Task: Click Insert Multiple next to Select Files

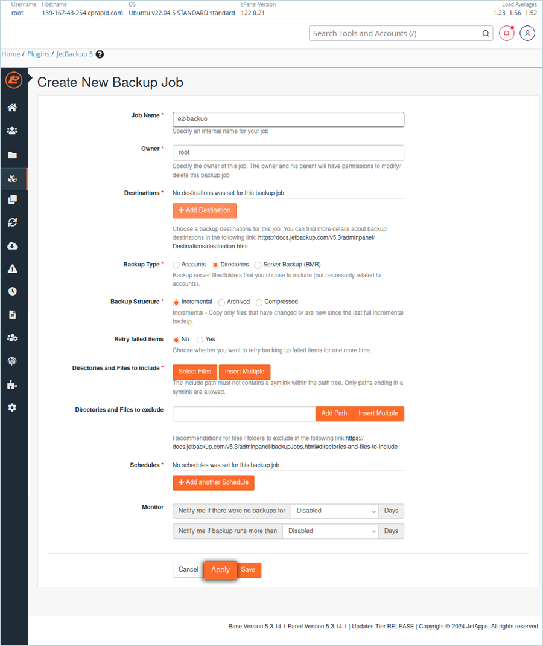Action: pyautogui.click(x=245, y=372)
